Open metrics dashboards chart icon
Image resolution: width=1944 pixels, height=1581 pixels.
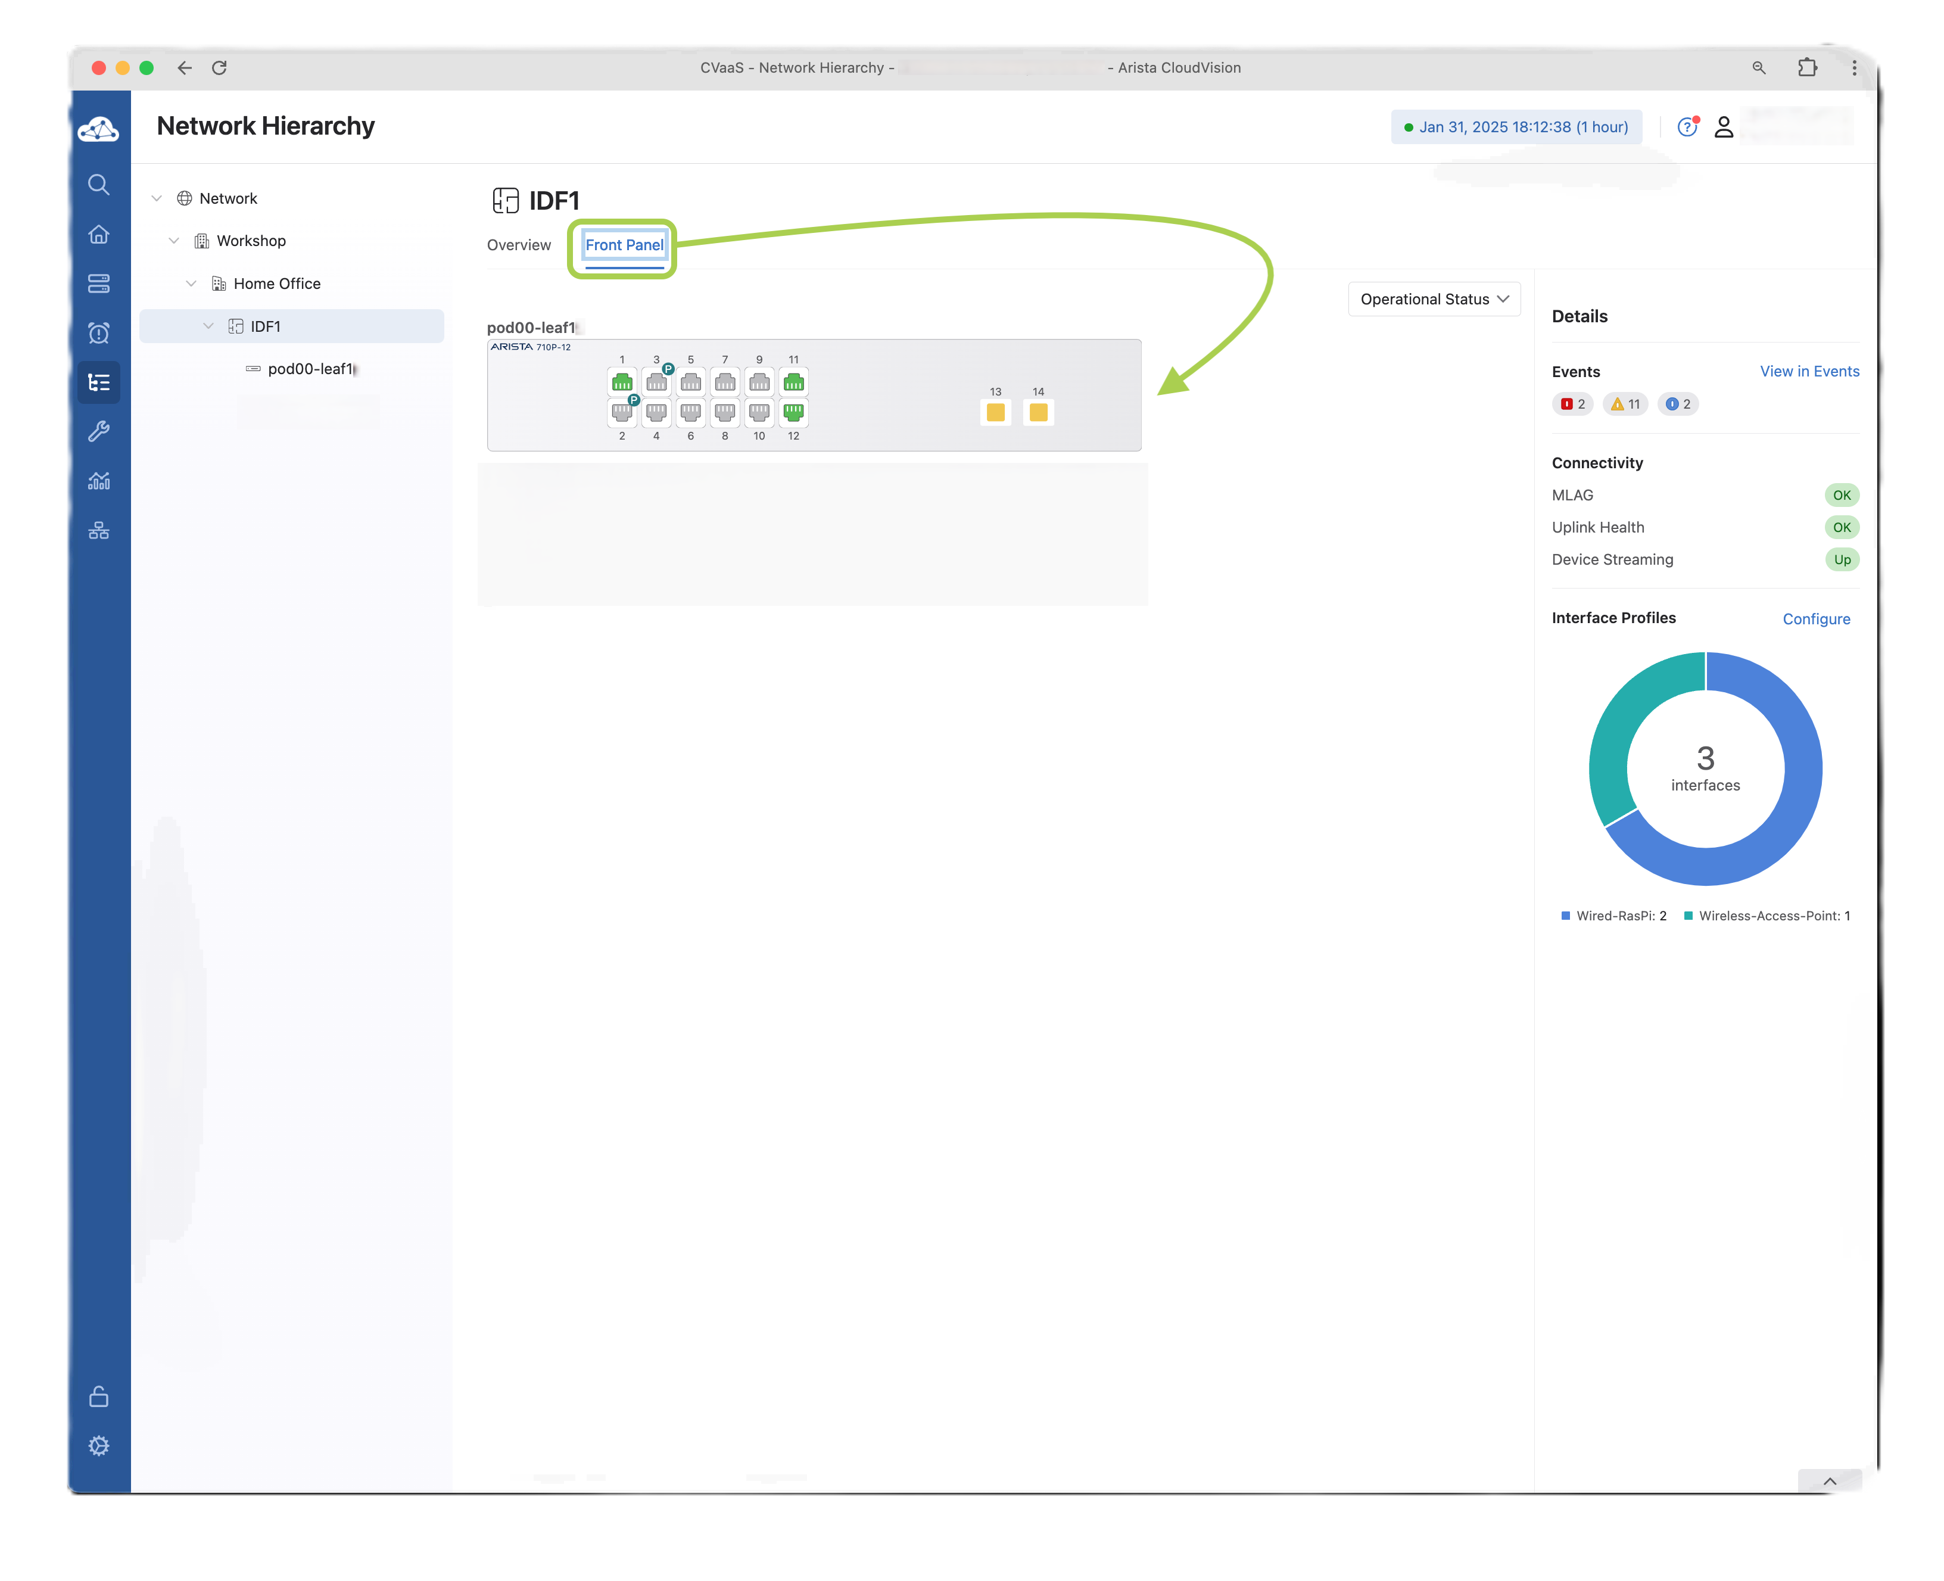(x=98, y=480)
